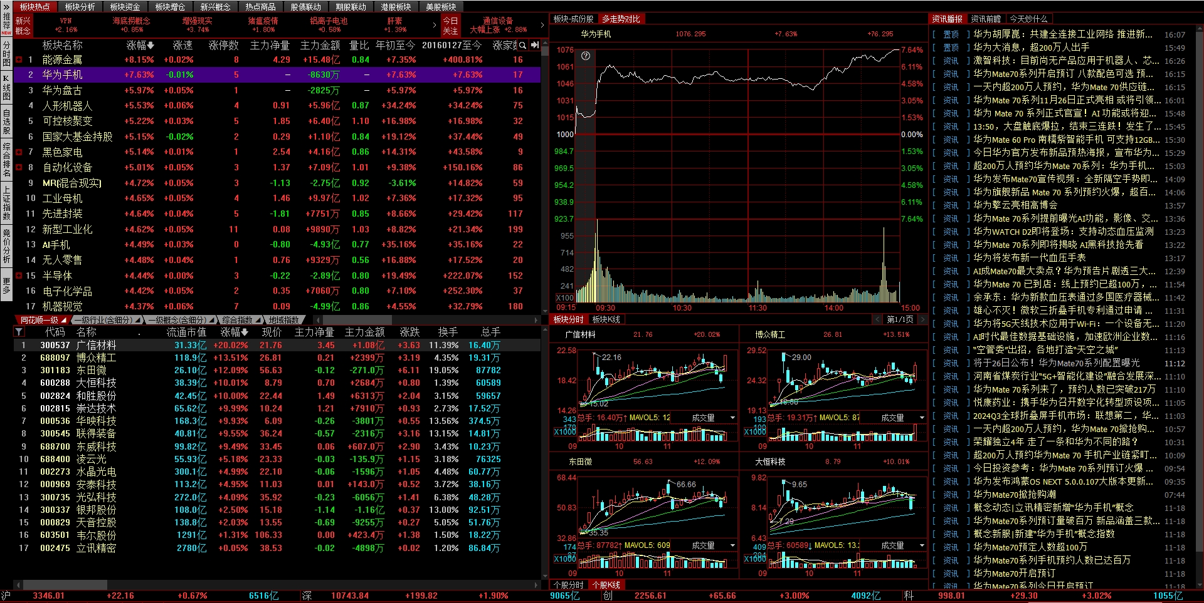Sort by 涨幅 column in sector table
Screen dimensions: 1204x603
(x=140, y=45)
